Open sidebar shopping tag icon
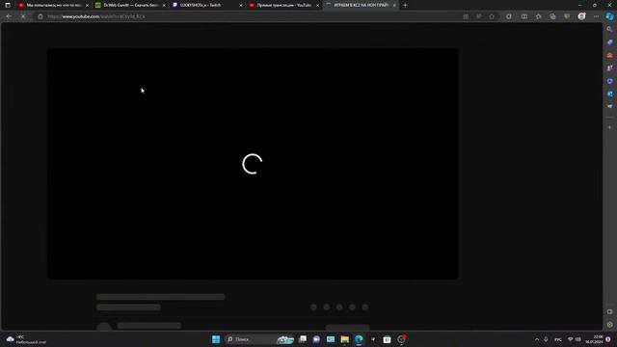Image resolution: width=617 pixels, height=347 pixels. coord(609,42)
